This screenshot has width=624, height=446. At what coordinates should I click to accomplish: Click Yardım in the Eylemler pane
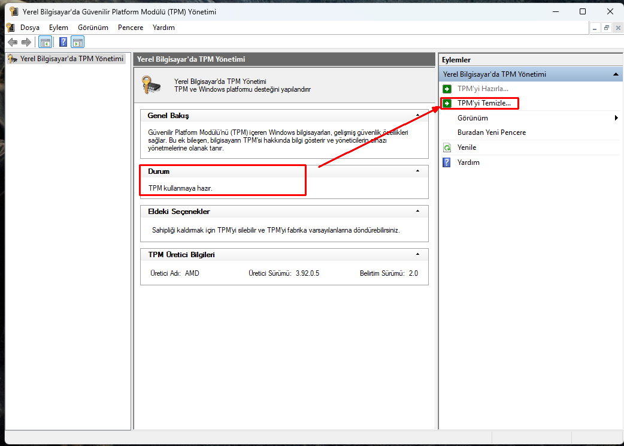click(x=468, y=162)
